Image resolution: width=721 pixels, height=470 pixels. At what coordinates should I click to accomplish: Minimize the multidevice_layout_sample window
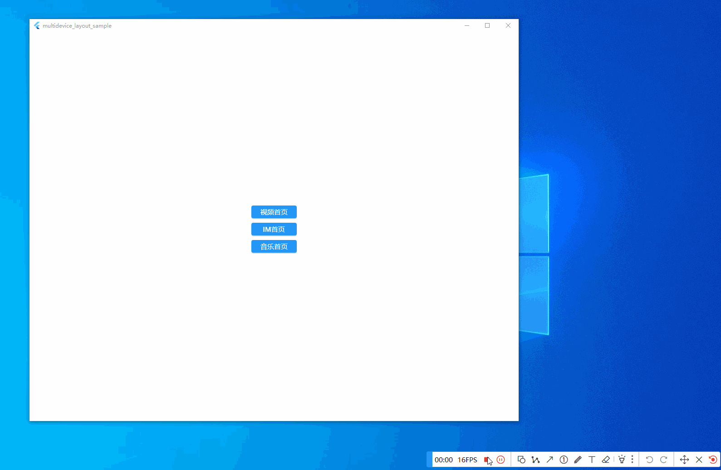(x=467, y=25)
